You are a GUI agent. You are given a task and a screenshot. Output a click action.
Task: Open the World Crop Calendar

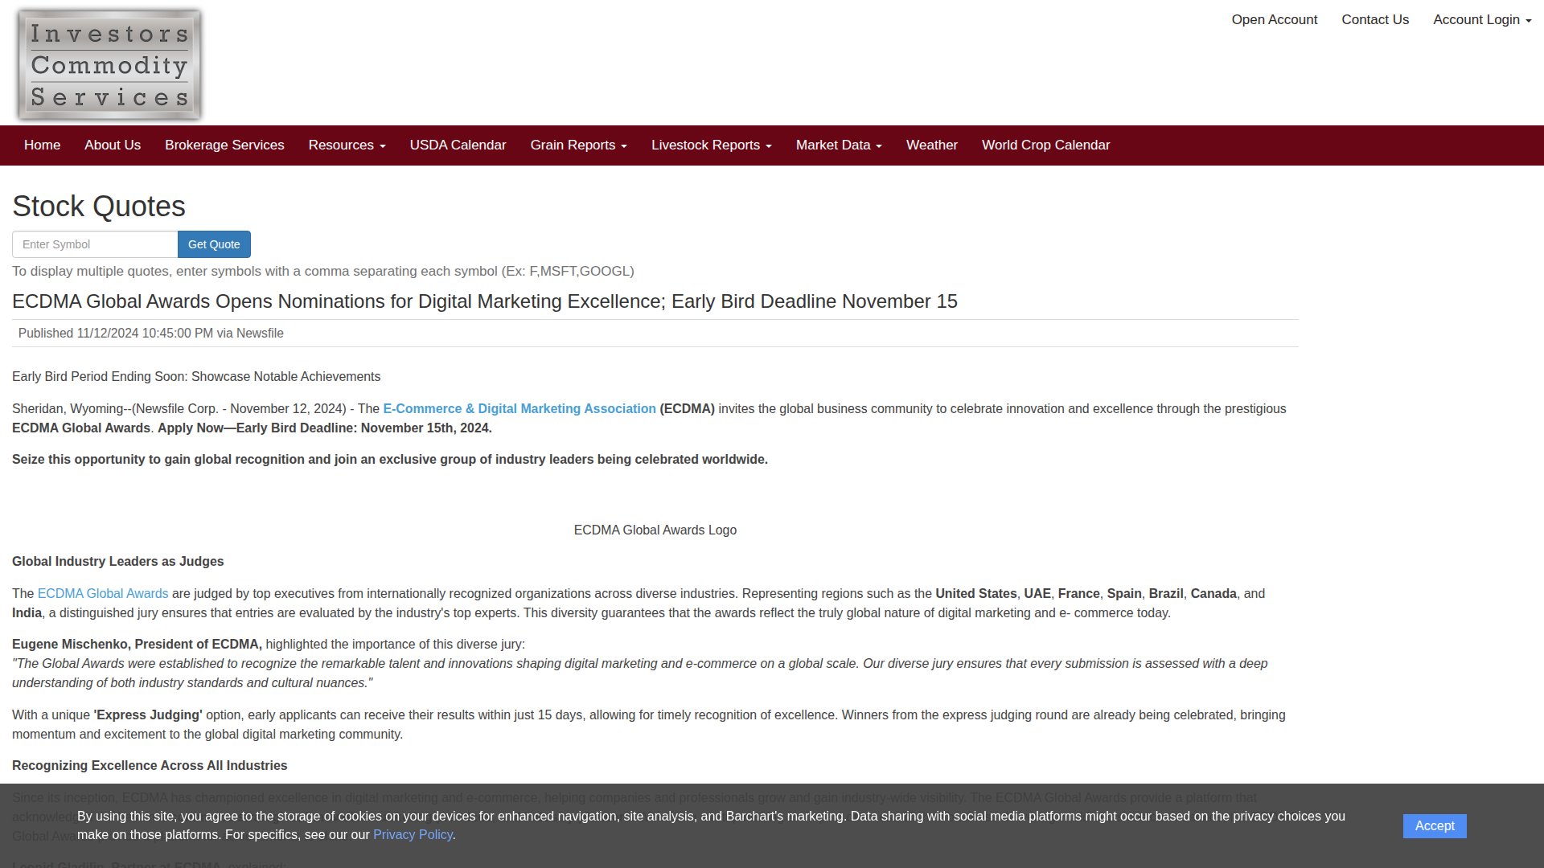coord(1045,145)
